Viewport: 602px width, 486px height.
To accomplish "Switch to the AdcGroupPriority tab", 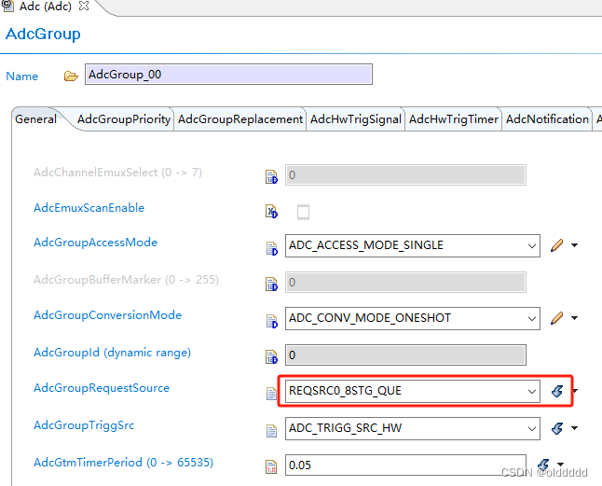I will click(124, 119).
